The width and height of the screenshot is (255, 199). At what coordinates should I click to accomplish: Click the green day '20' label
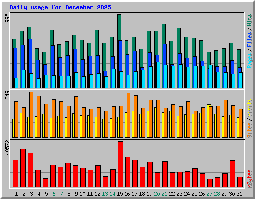(x=157, y=194)
